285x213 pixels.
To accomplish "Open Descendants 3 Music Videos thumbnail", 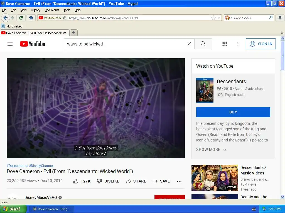I will [x=215, y=178].
